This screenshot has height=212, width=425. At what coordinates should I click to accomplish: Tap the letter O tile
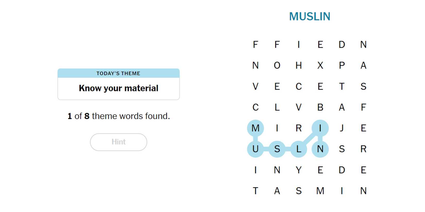pyautogui.click(x=277, y=66)
